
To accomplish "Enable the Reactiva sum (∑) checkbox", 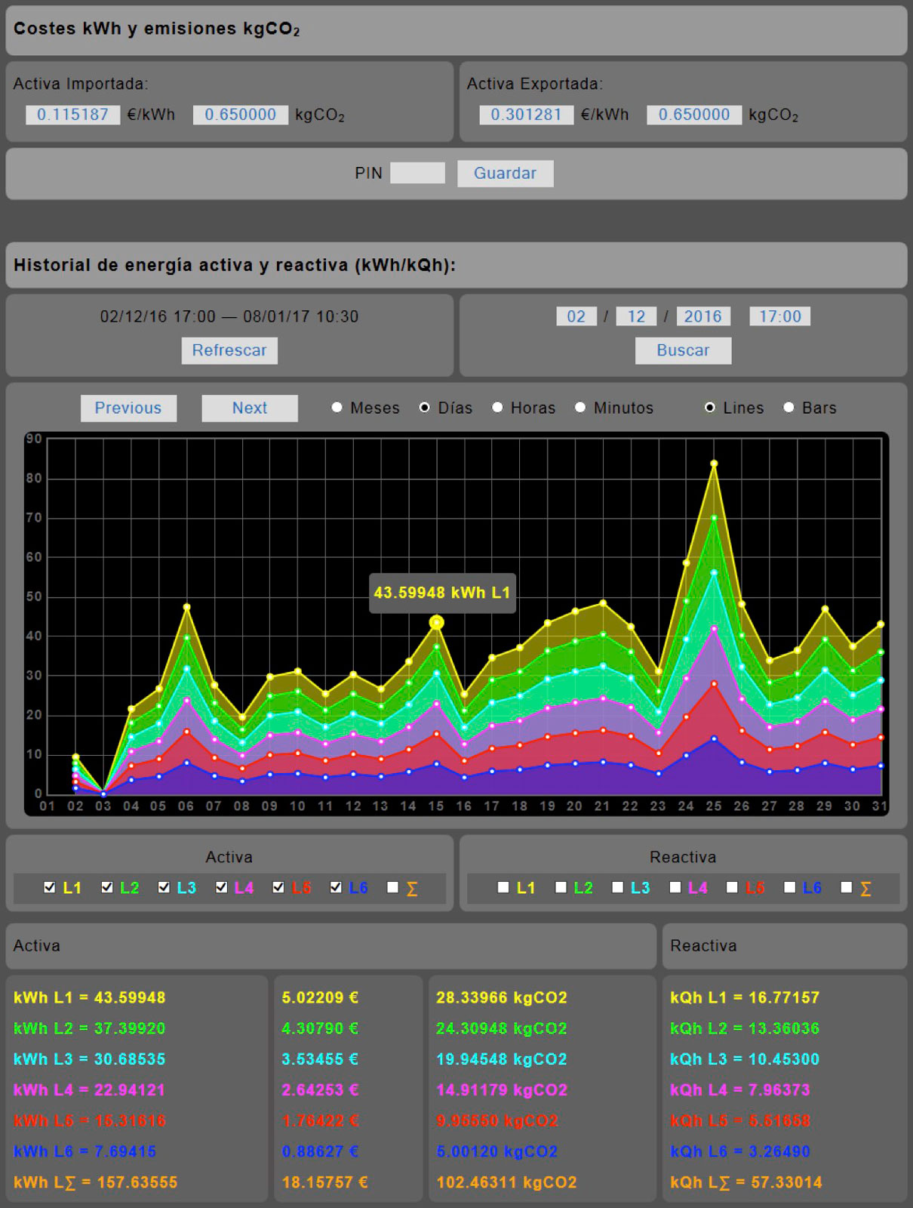I will click(847, 888).
